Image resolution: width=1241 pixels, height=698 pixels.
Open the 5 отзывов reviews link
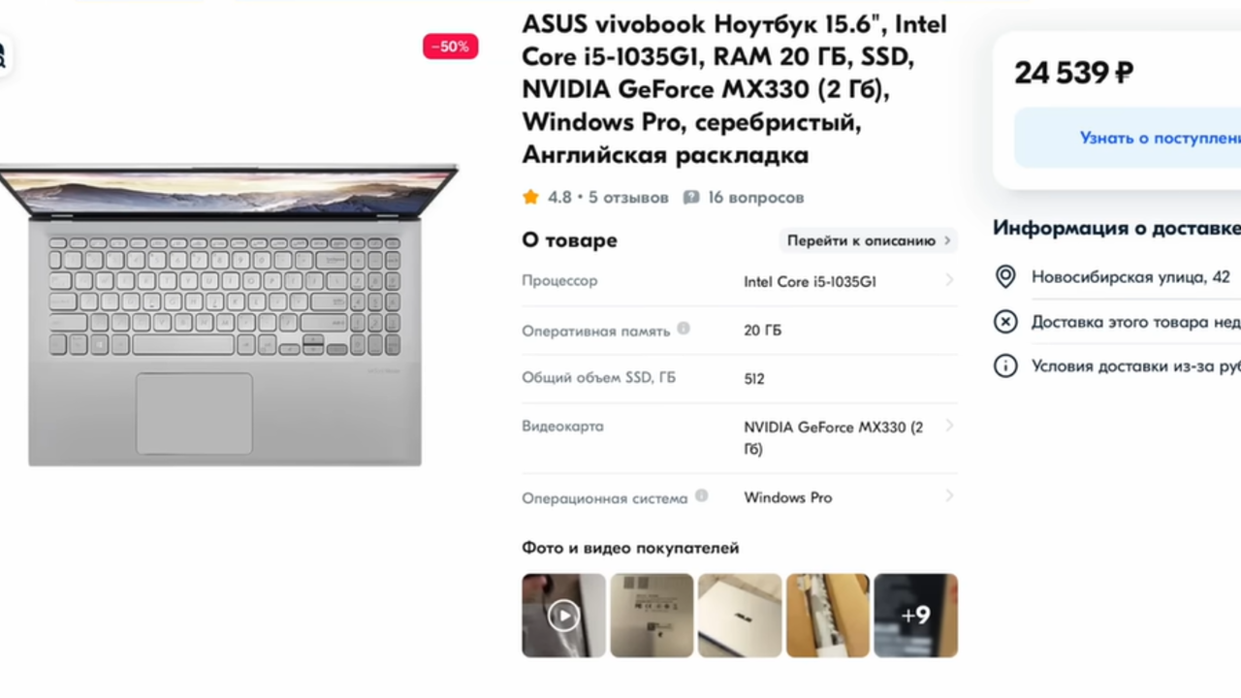[628, 197]
